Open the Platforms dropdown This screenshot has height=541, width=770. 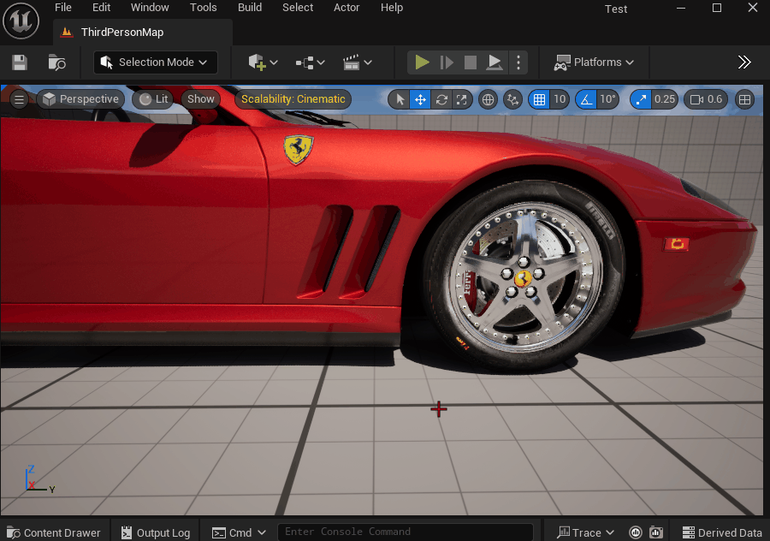pos(594,62)
